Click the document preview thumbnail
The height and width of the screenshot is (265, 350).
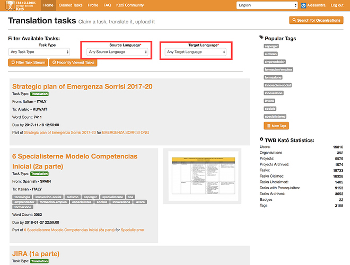click(203, 176)
